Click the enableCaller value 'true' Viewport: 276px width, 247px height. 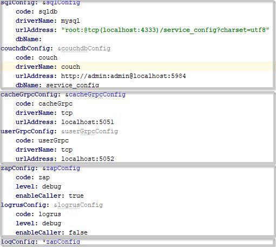76,196
